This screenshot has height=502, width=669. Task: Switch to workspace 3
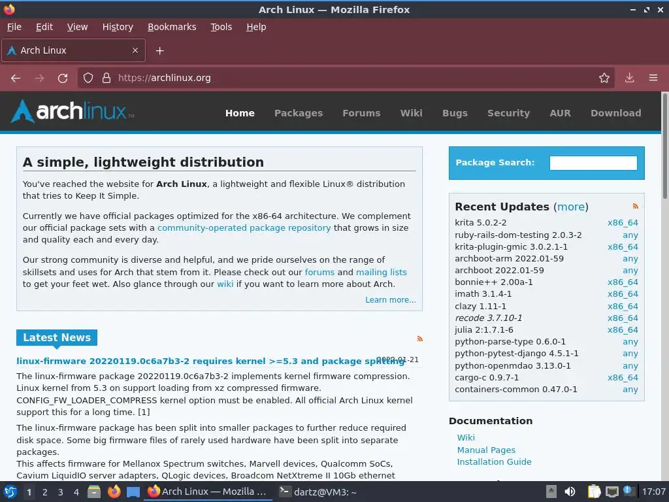click(x=61, y=492)
